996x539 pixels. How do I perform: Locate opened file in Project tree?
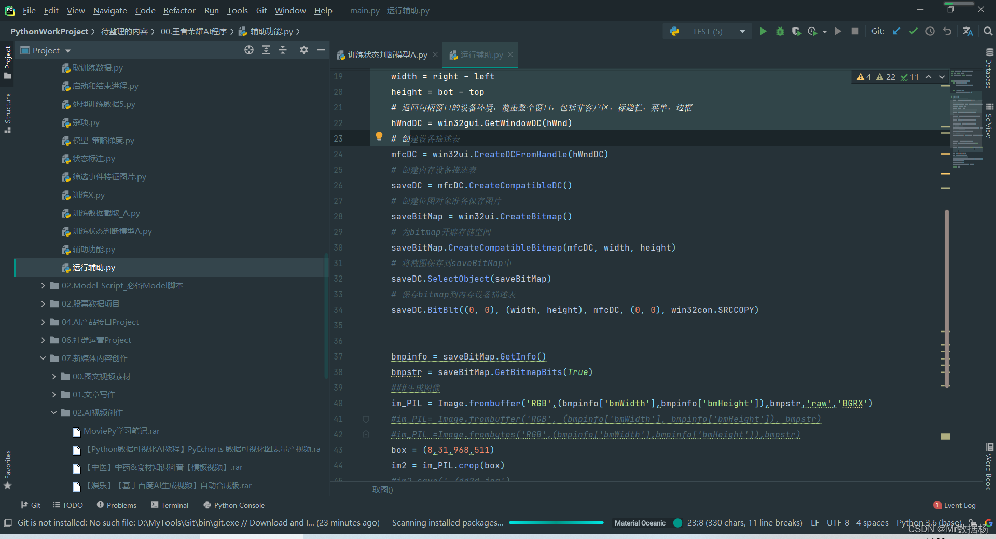[249, 50]
